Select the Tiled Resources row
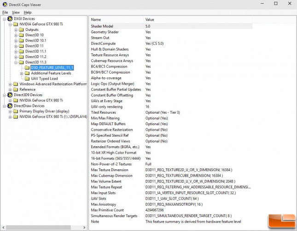The image size is (297, 231). [171, 112]
